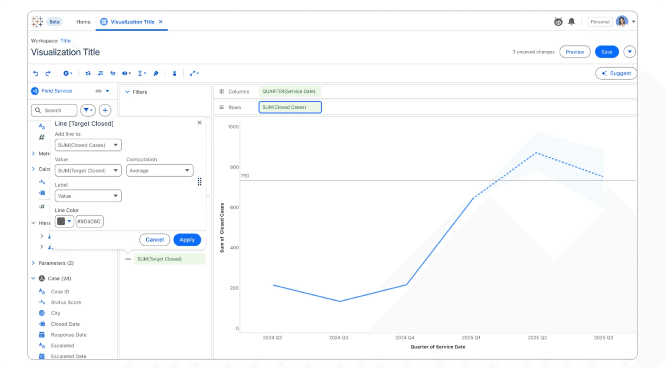Viewport: 665px width, 368px height.
Task: Click the Preview button
Action: pyautogui.click(x=574, y=52)
